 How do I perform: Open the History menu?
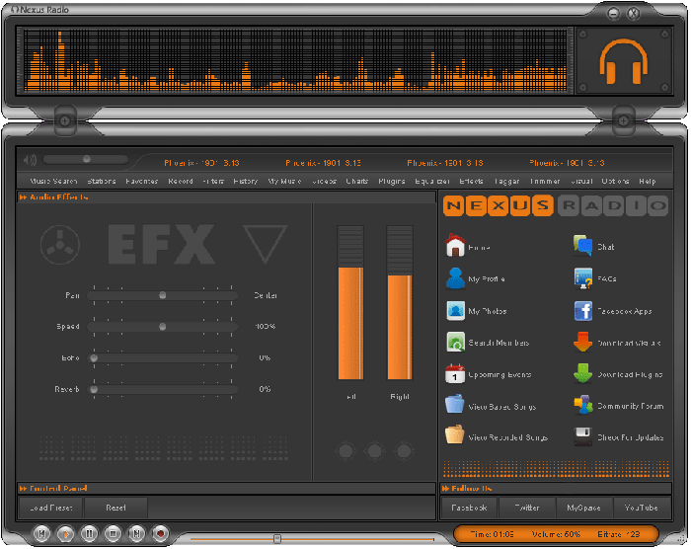point(246,182)
